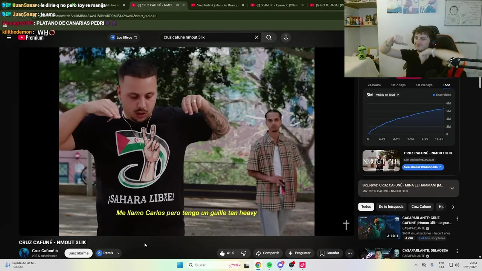Image resolution: width=482 pixels, height=271 pixels.
Task: Open the NMOUT 3LIK thumbnail preview
Action: pyautogui.click(x=381, y=161)
